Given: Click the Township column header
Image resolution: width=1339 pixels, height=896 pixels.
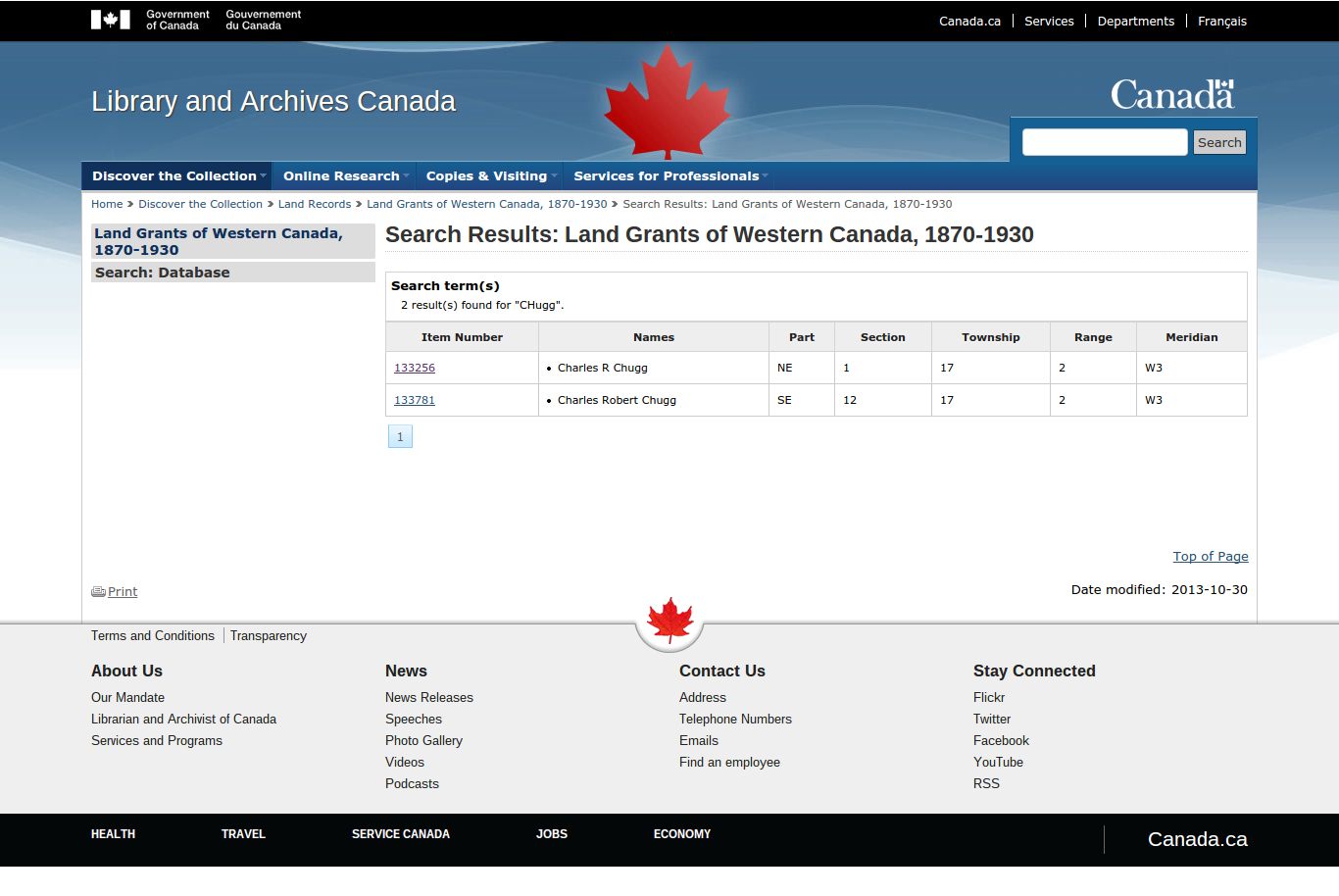Looking at the screenshot, I should click(991, 337).
